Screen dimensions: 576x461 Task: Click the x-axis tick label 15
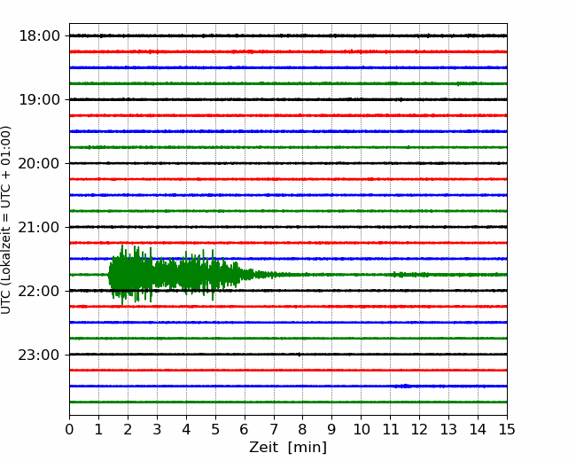(507, 429)
